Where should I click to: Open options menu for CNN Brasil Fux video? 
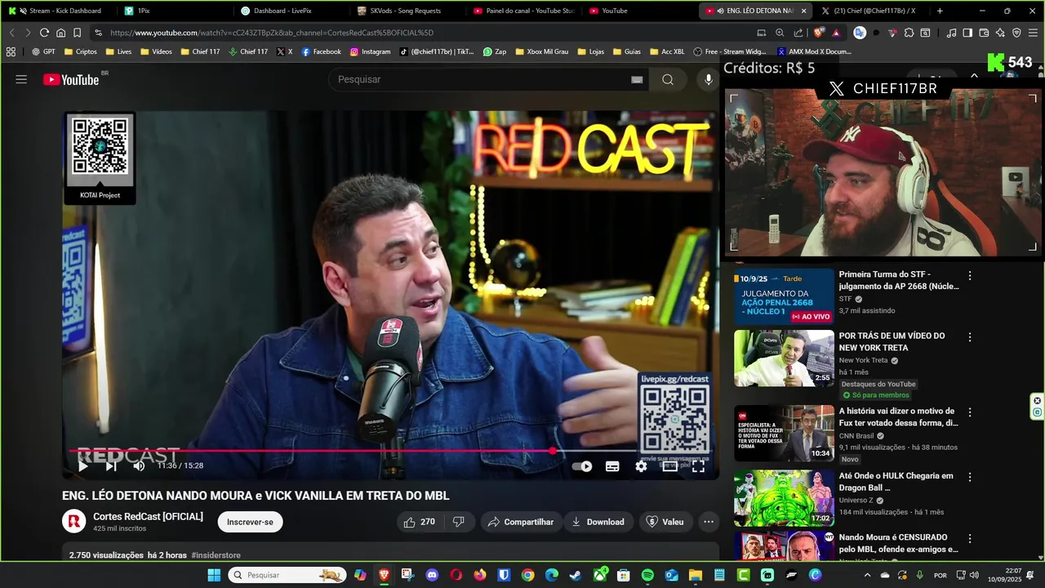[x=970, y=413]
